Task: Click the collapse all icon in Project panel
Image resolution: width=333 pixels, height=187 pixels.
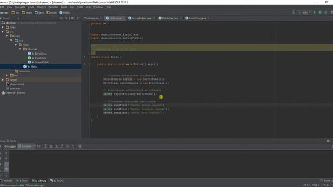Action: point(66,18)
